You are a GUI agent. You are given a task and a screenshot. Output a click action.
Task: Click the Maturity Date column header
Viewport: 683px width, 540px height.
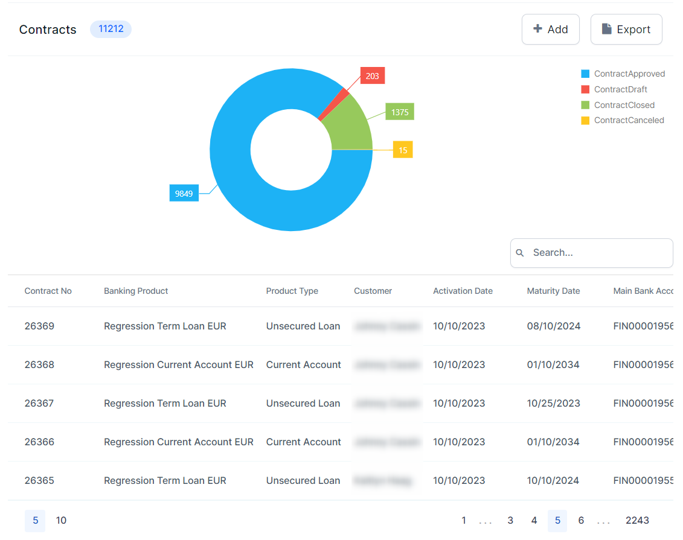click(553, 291)
